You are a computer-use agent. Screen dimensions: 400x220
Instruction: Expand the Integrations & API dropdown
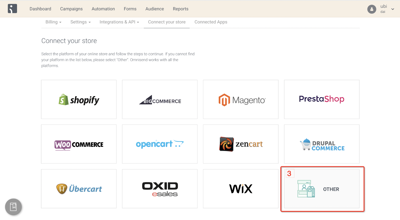click(x=119, y=22)
